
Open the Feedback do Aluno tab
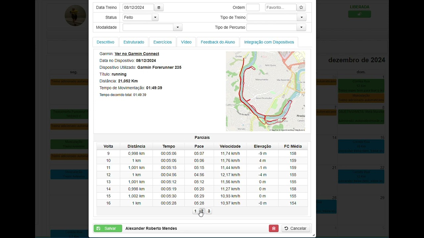(x=218, y=42)
